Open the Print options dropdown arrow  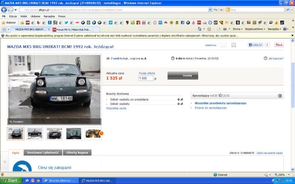229,29
